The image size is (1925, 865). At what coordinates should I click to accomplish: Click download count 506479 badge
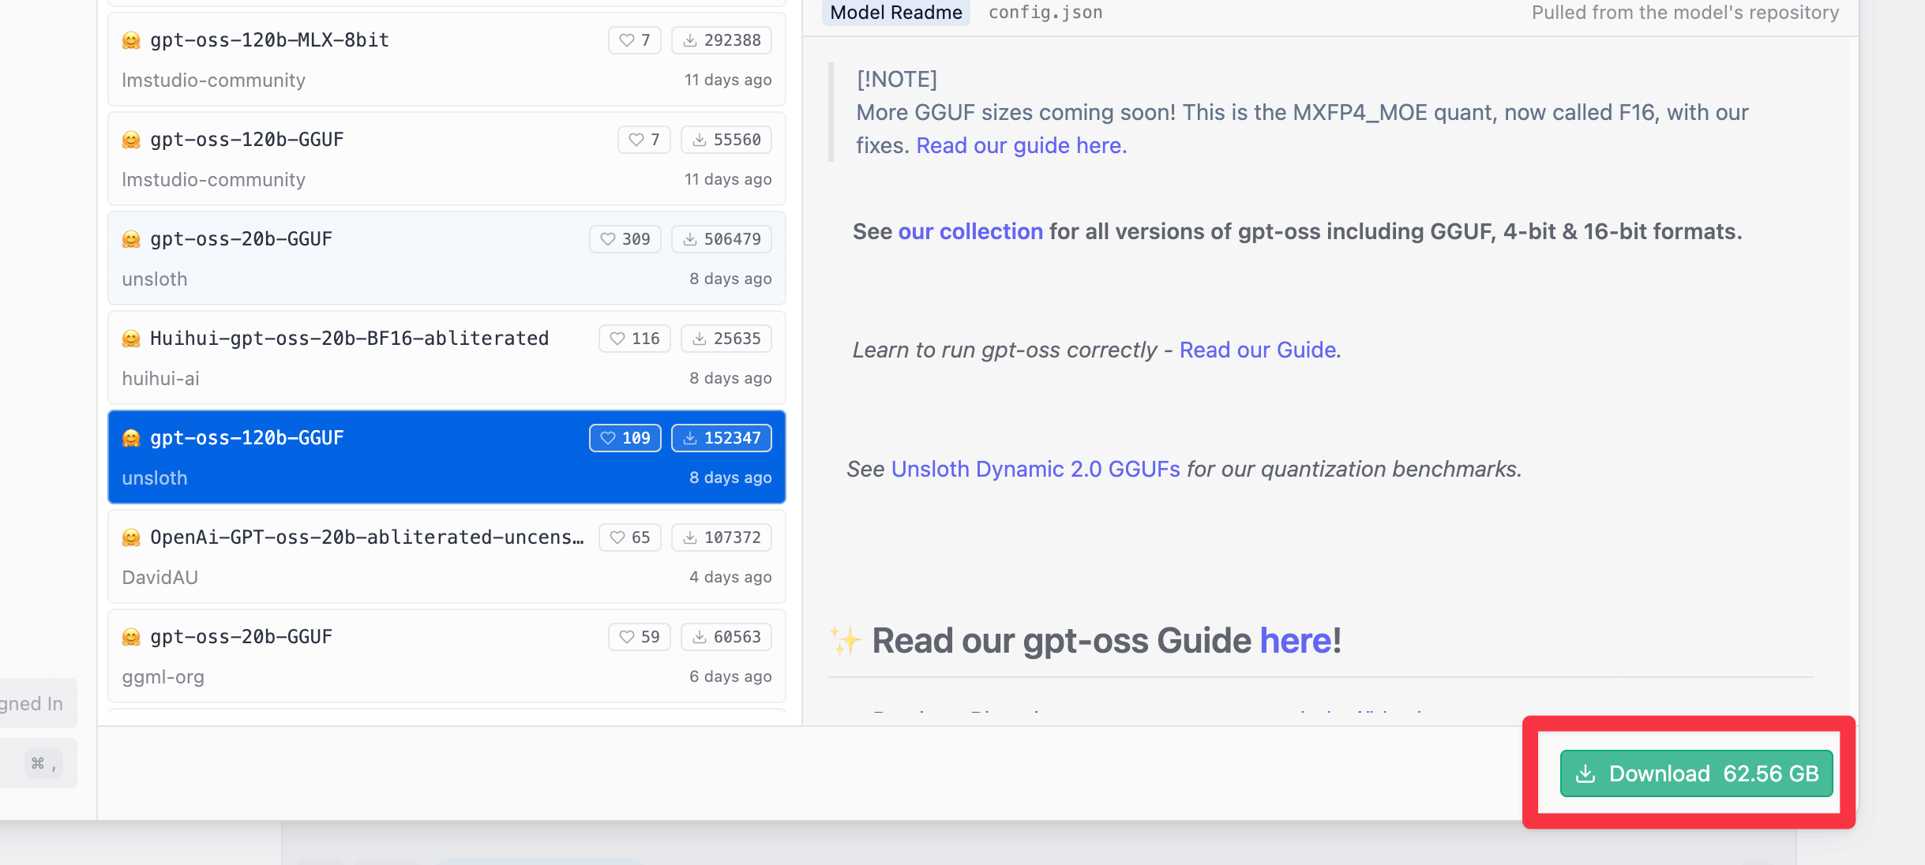pos(721,239)
